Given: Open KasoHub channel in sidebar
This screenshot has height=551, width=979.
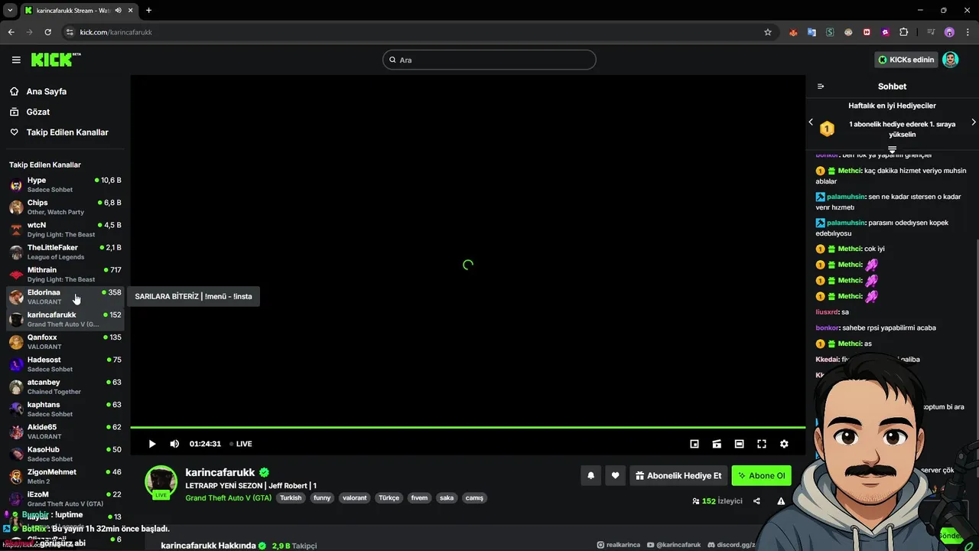Looking at the screenshot, I should (65, 454).
